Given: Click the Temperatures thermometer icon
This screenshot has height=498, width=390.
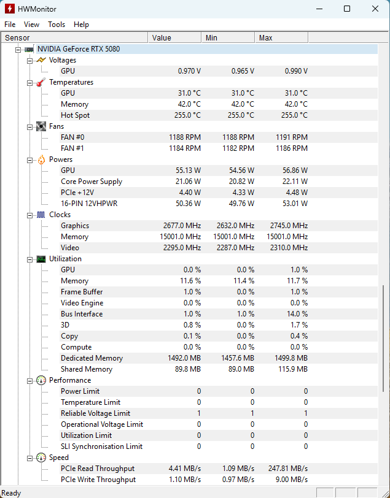Looking at the screenshot, I should pyautogui.click(x=41, y=82).
